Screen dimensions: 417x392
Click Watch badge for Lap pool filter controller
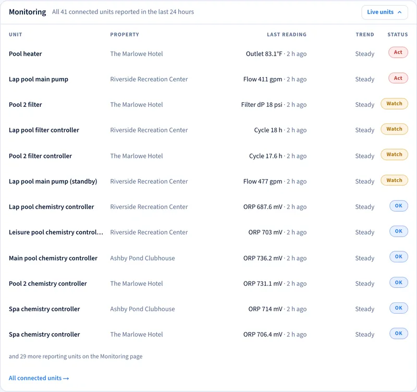(394, 129)
